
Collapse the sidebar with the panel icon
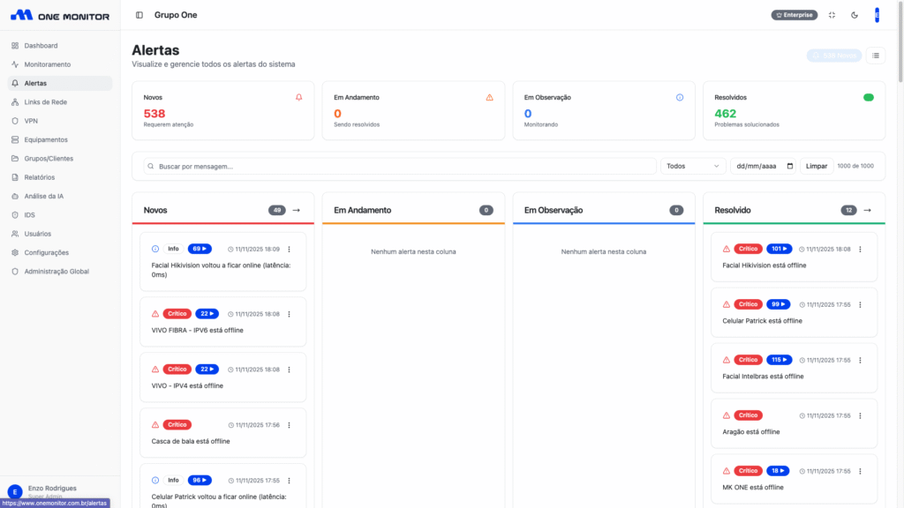[139, 15]
